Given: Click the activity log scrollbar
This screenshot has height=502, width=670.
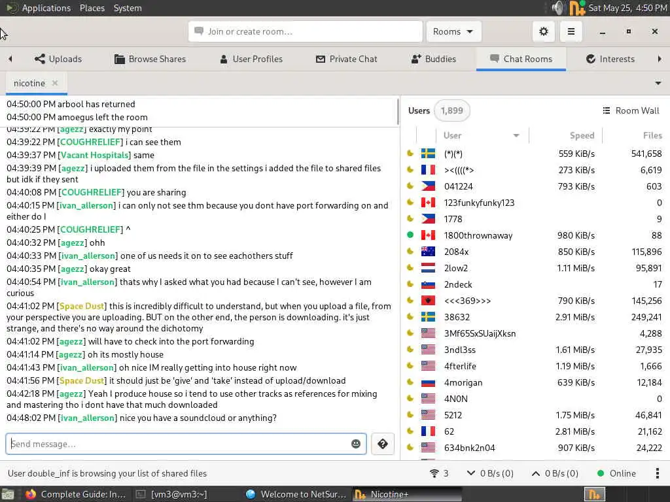Looking at the screenshot, I should [x=398, y=112].
